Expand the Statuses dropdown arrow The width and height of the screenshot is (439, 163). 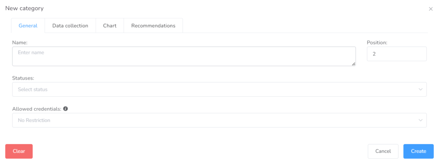tap(420, 89)
